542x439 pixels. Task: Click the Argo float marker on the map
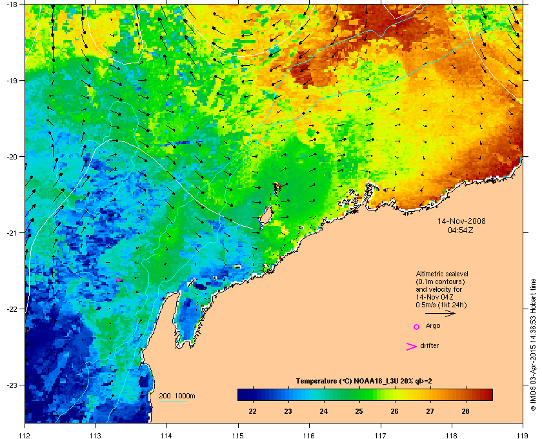pyautogui.click(x=118, y=280)
